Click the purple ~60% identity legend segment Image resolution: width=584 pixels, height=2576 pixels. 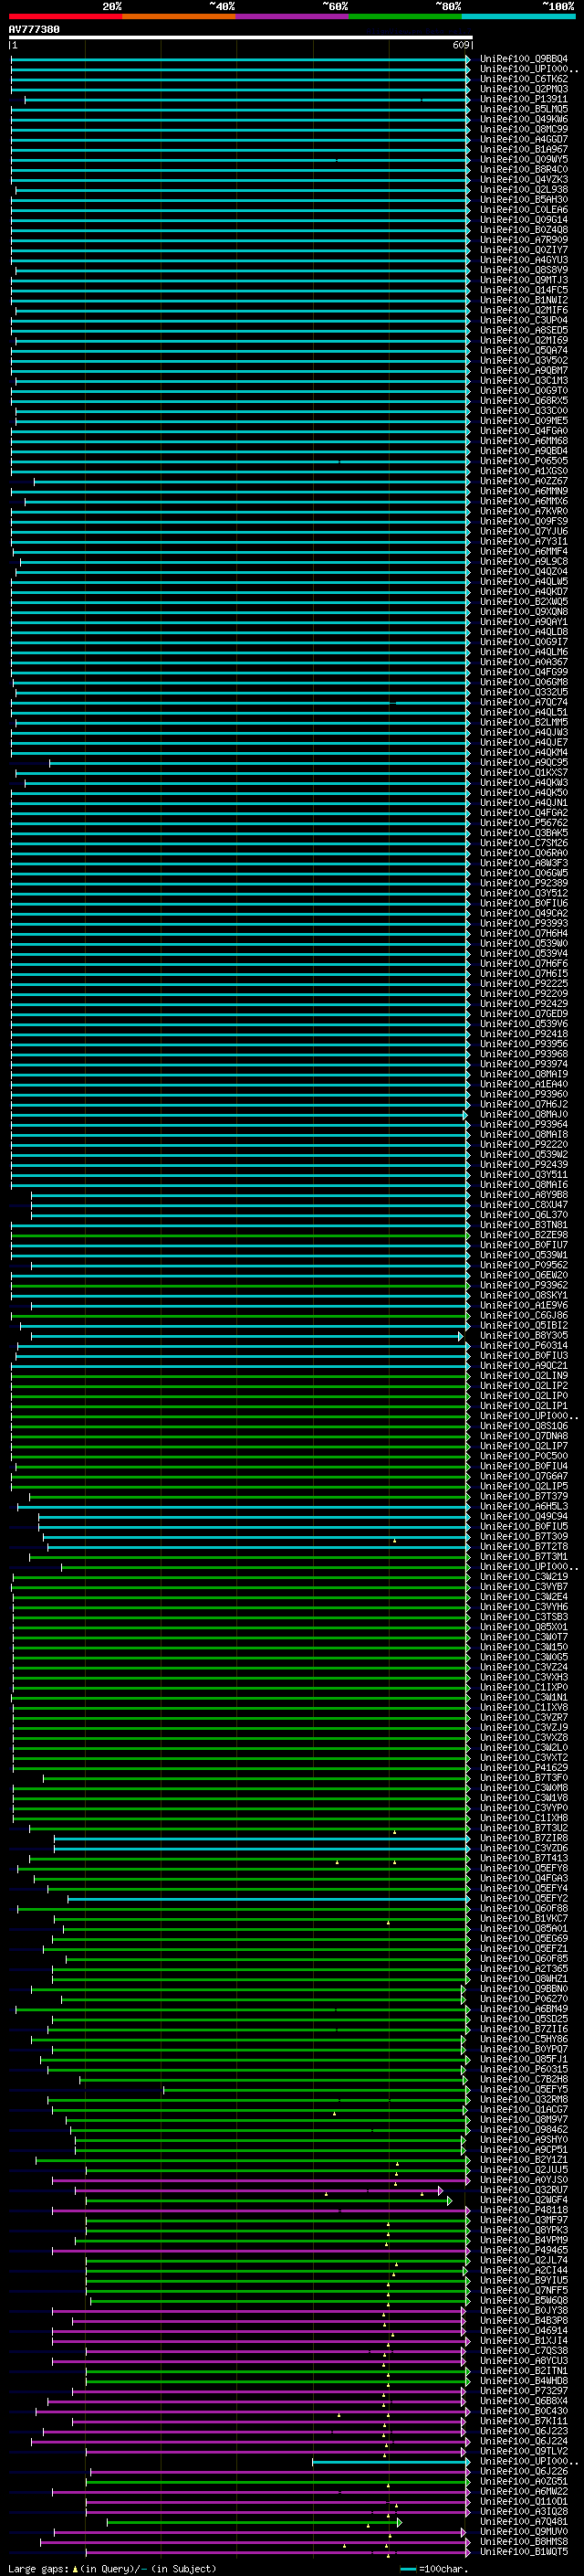[291, 16]
